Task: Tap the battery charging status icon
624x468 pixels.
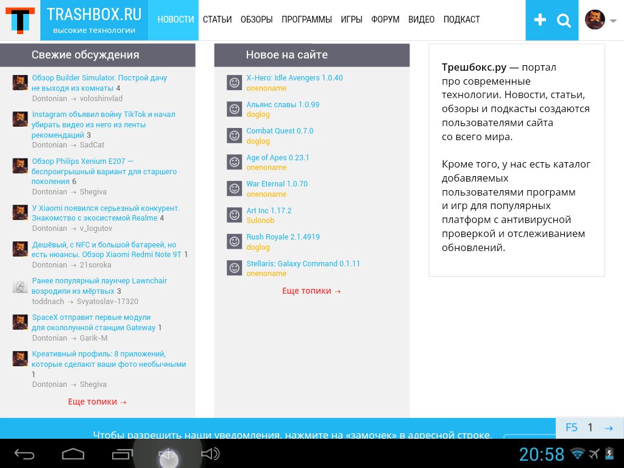Action: pos(609,453)
